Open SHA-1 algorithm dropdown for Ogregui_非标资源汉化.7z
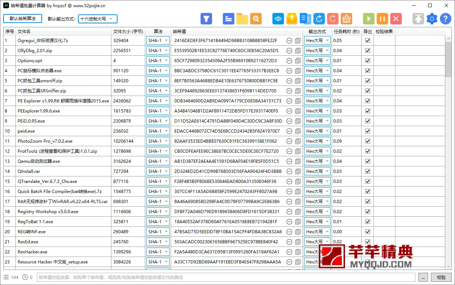The image size is (455, 285). point(158,41)
